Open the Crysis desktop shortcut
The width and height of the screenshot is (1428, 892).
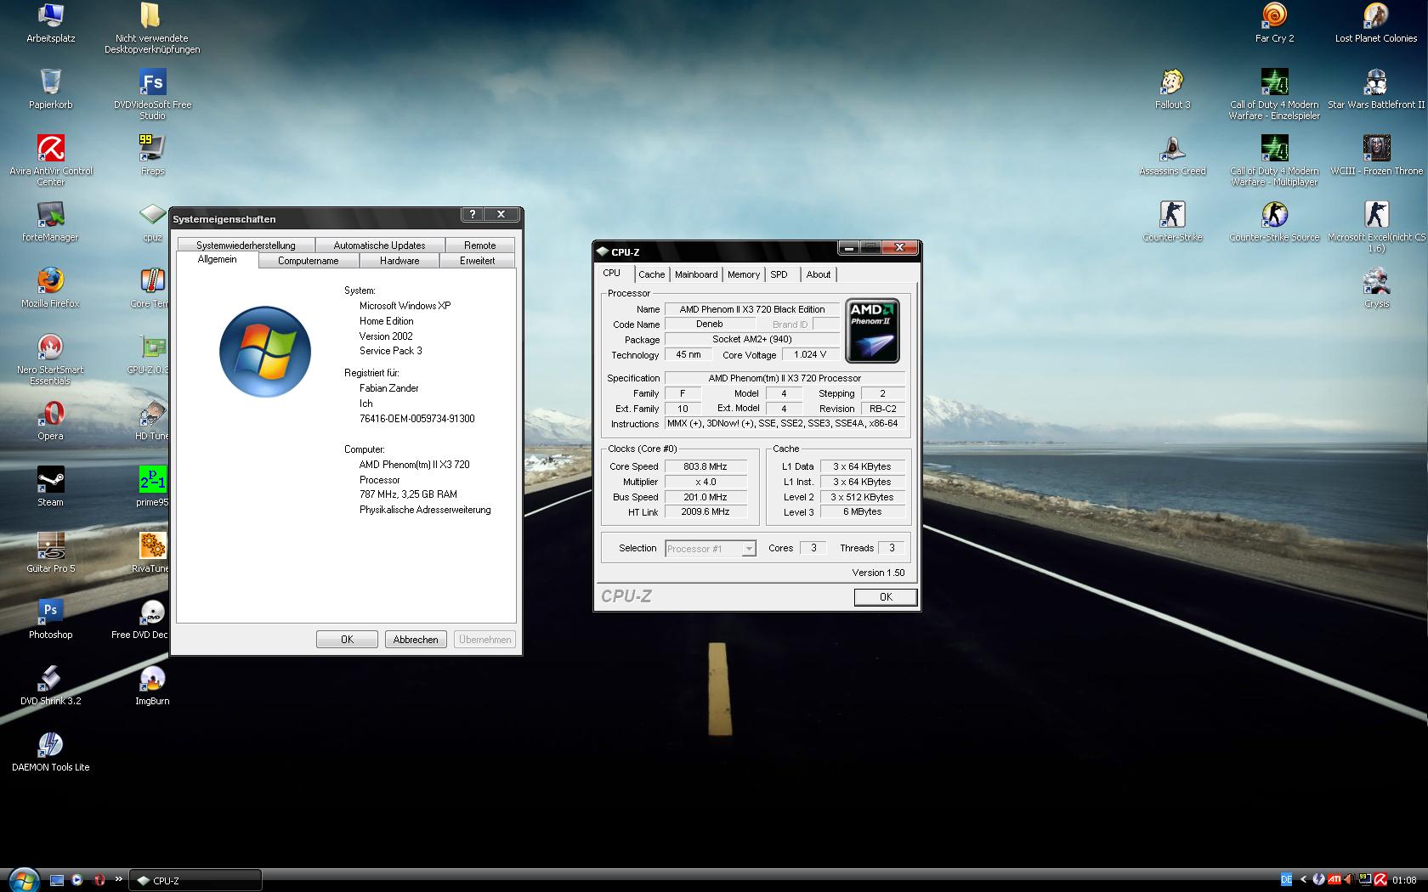1377,288
